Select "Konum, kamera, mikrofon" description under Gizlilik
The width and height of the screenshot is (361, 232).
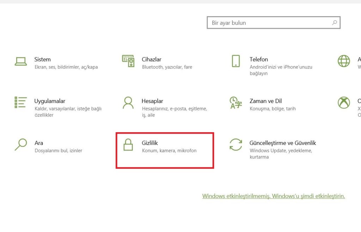169,150
